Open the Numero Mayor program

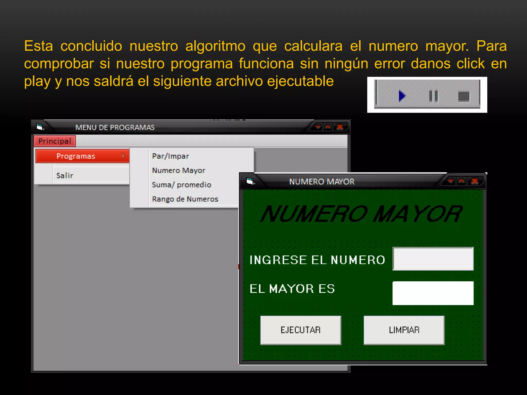tap(179, 170)
